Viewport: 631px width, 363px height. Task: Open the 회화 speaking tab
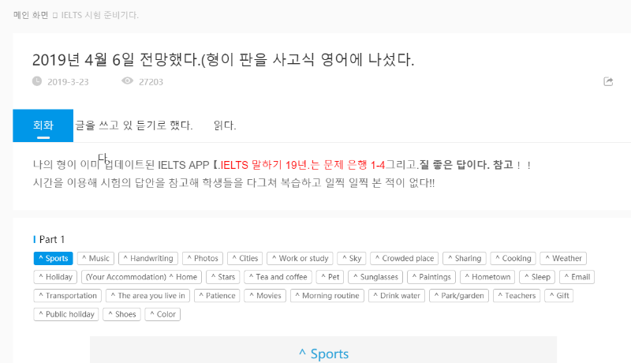click(x=43, y=125)
